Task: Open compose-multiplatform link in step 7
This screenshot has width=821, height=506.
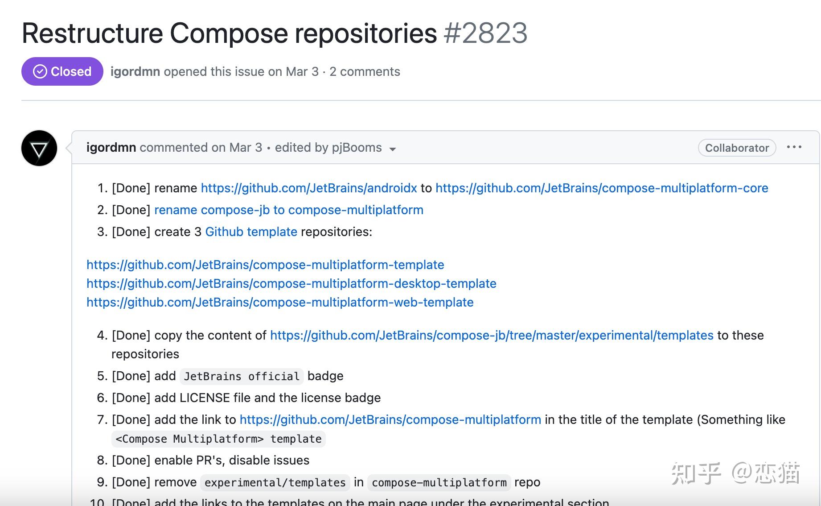Action: tap(390, 419)
